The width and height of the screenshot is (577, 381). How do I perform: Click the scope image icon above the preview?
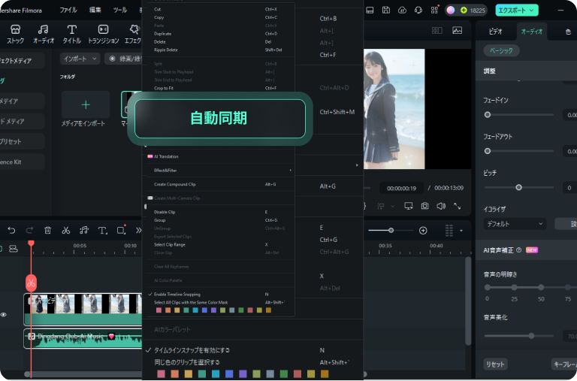tap(457, 31)
